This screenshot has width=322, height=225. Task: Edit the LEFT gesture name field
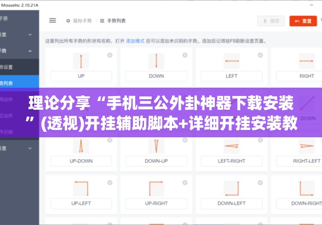[x=232, y=76]
